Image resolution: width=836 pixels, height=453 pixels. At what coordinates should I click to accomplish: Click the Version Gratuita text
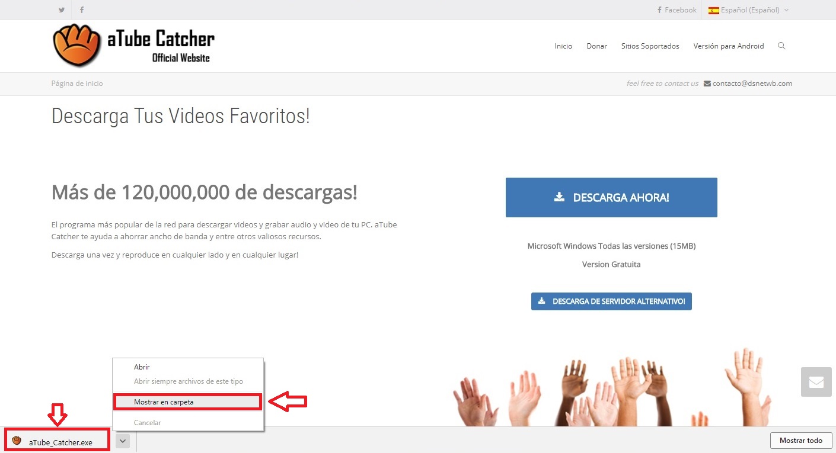pos(611,265)
